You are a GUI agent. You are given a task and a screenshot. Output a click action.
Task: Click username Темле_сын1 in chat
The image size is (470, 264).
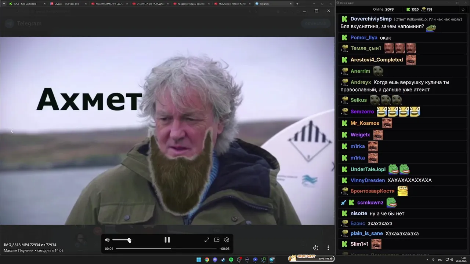click(x=366, y=48)
